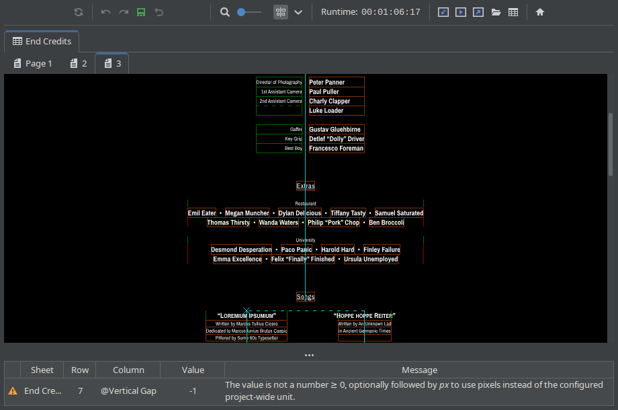Click the Value column header
Viewport: 618px width, 410px height.
pos(193,370)
